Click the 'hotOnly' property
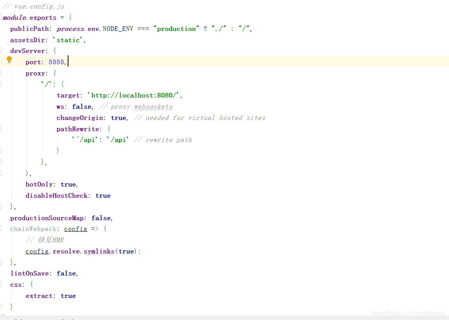This screenshot has width=449, height=320. click(x=39, y=185)
